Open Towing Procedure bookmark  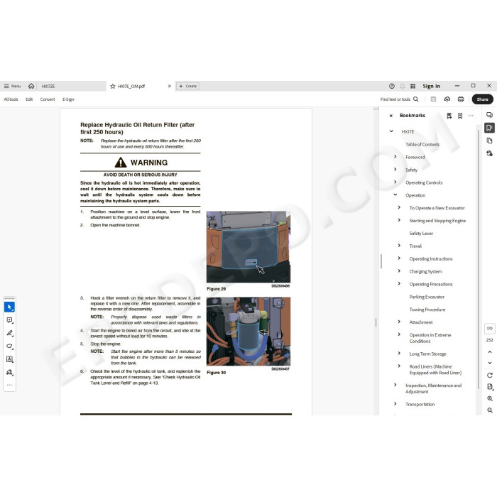tap(427, 310)
